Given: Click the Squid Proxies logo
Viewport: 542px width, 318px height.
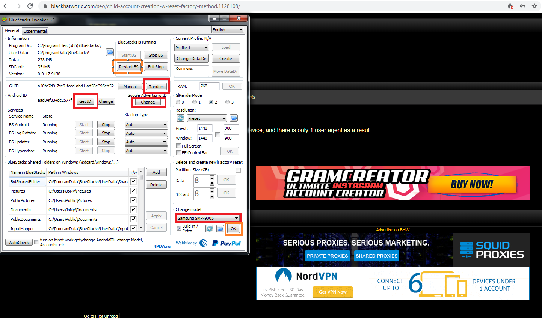Looking at the screenshot, I should tap(492, 250).
